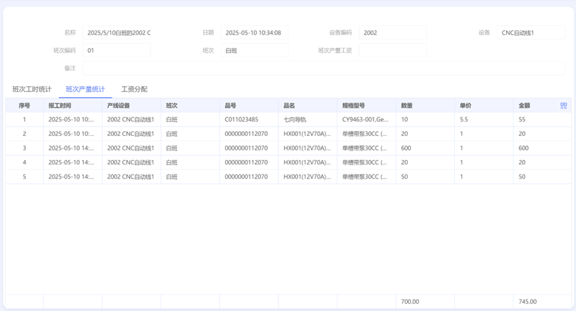Viewport: 576px width, 311px height.
Task: Click the 报工时间 cell in row 3
Action: pyautogui.click(x=71, y=148)
